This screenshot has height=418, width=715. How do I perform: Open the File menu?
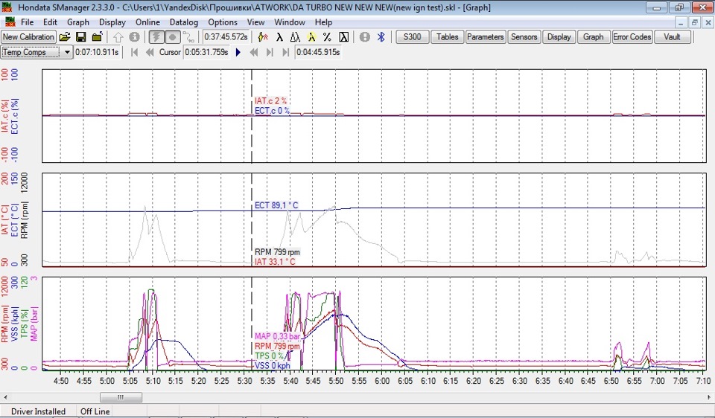[27, 22]
